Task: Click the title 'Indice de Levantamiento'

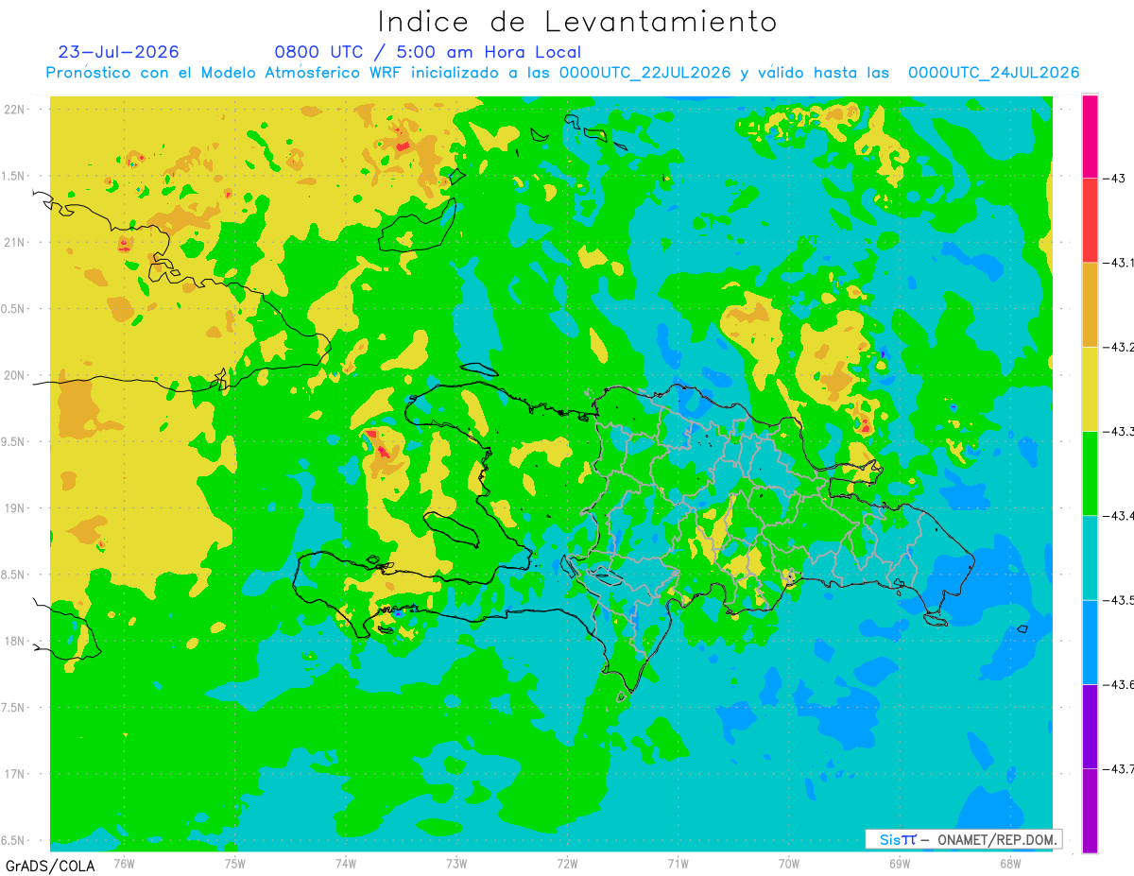Action: (x=577, y=22)
